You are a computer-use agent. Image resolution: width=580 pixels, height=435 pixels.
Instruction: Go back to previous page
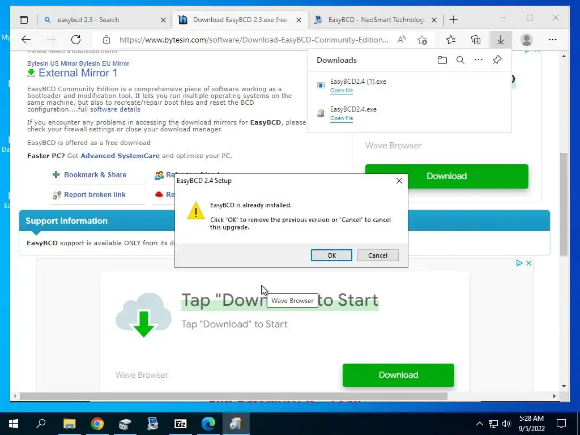26,40
